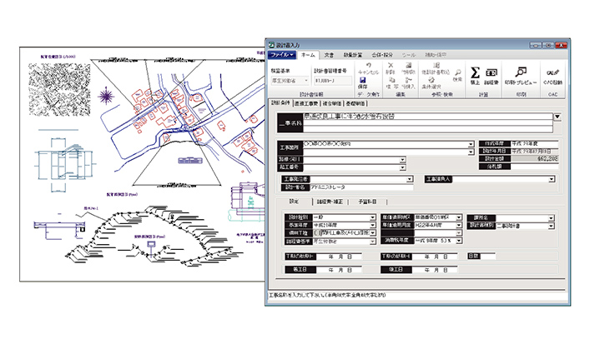Screen dimensions: 590x339
Task: Click the 工期の終期 date field
Action: pyautogui.click(x=435, y=257)
